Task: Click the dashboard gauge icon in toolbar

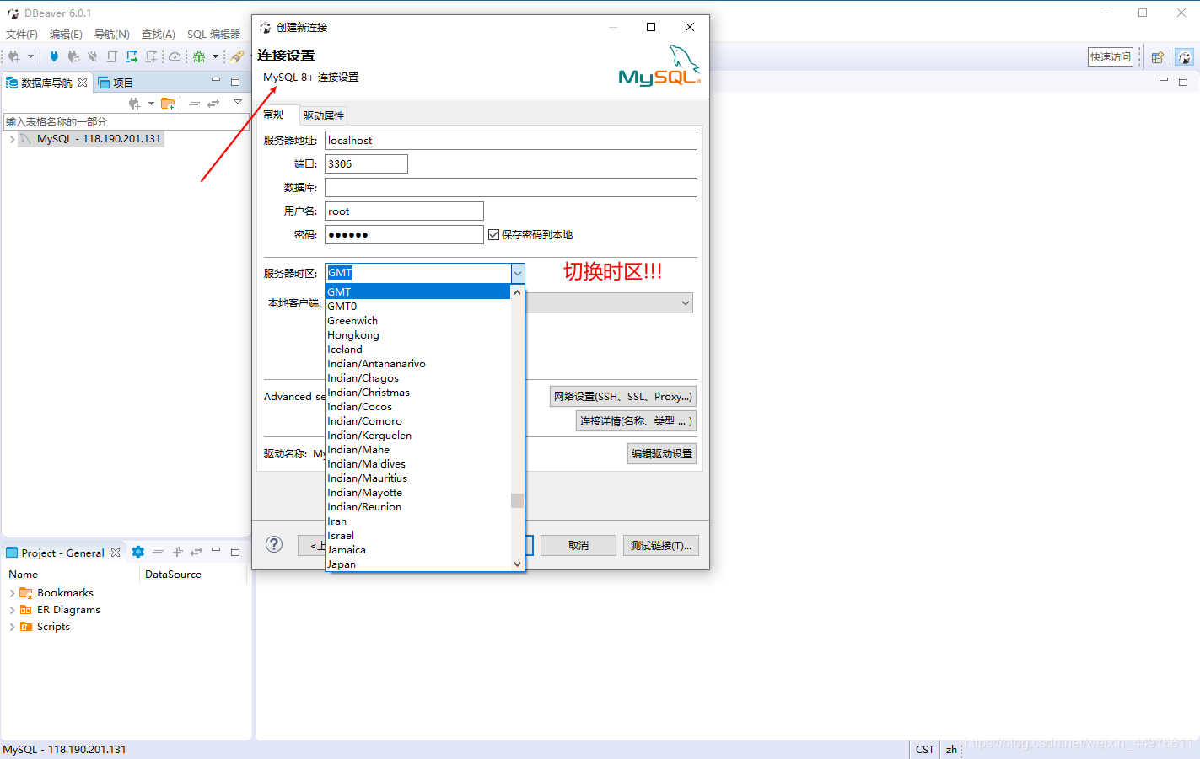Action: click(175, 56)
